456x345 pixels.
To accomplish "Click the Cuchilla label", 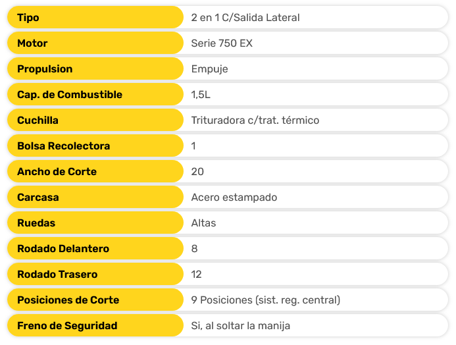I will click(x=38, y=120).
